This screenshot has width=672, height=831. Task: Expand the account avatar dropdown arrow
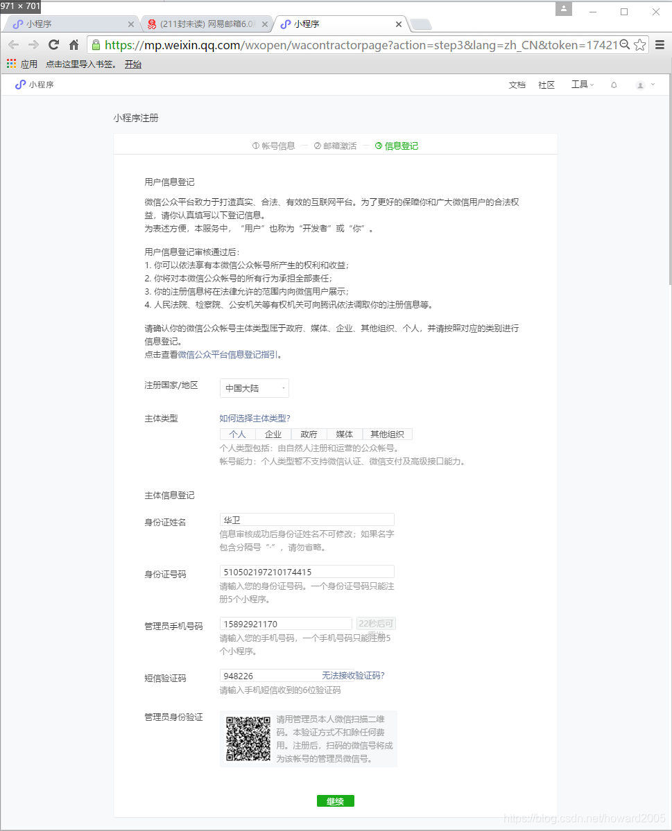(652, 85)
